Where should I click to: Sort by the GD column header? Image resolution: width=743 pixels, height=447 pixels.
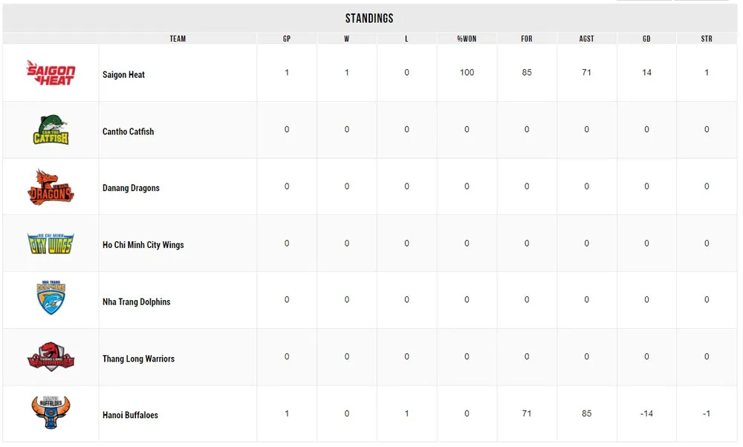coord(646,39)
